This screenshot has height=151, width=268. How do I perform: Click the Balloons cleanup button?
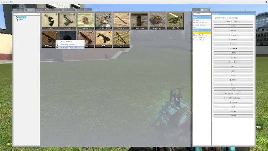[233, 26]
